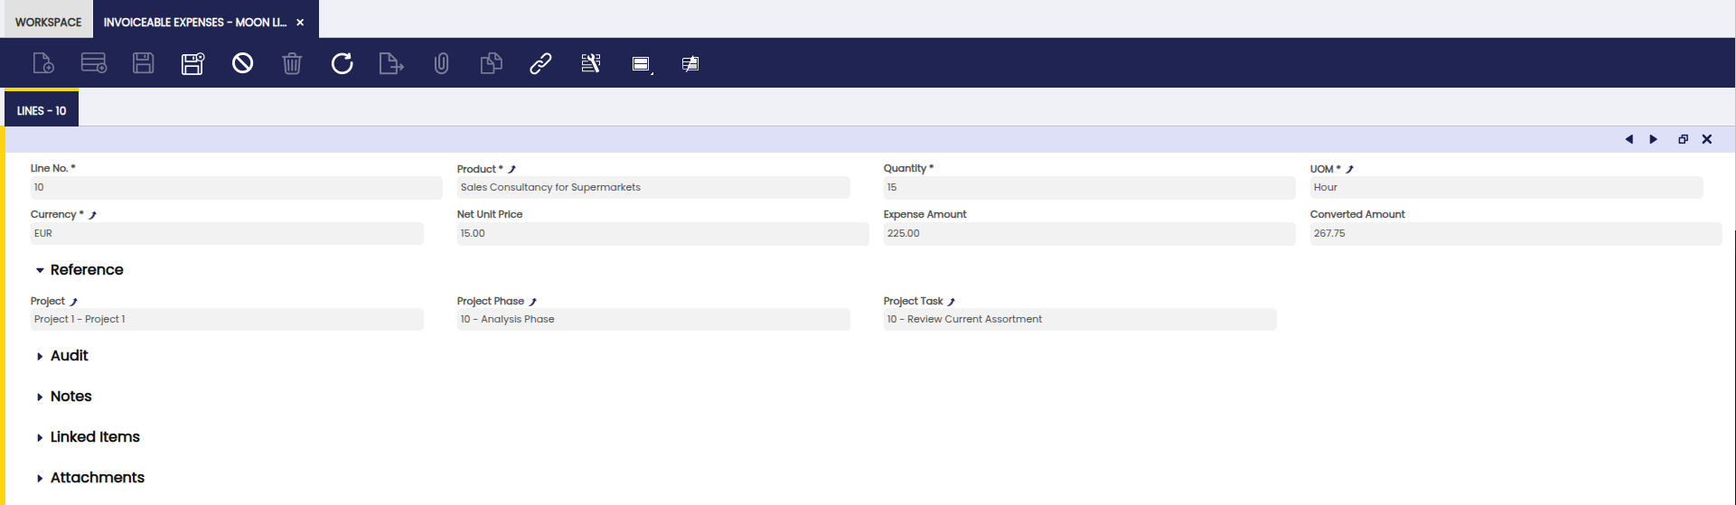1736x505 pixels.
Task: Click the Product field
Action: click(x=653, y=188)
